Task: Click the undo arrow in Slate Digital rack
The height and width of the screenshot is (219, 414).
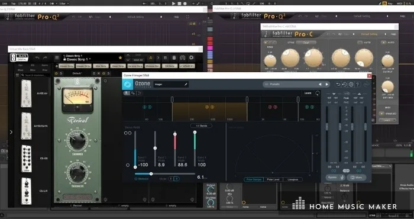Action: point(37,58)
